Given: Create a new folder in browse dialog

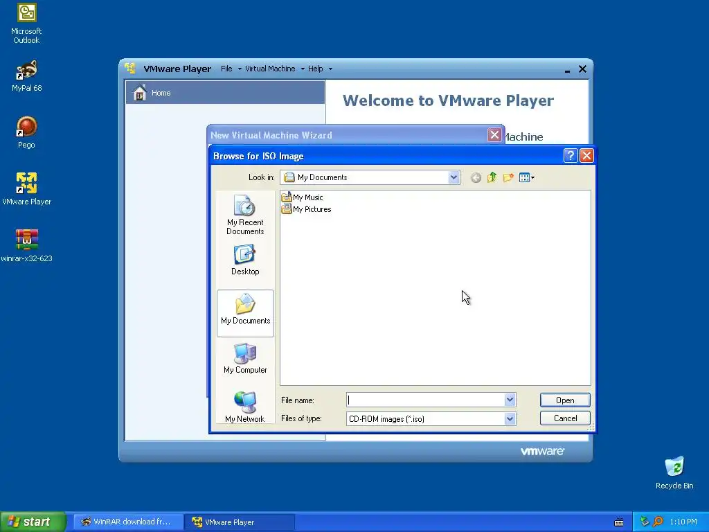Looking at the screenshot, I should coord(508,177).
